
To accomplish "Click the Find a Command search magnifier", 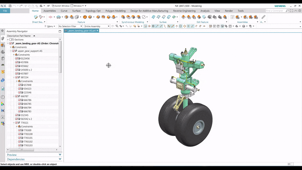I will (287, 11).
